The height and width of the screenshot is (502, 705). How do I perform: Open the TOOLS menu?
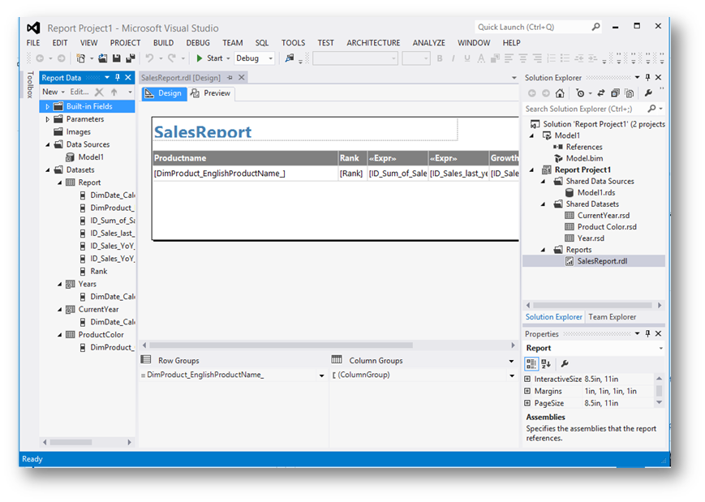293,43
